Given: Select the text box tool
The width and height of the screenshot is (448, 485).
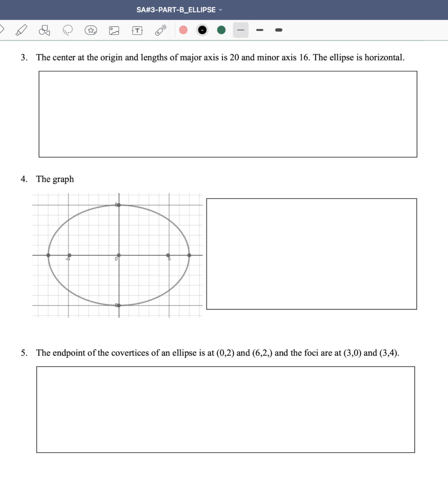Looking at the screenshot, I should click(x=137, y=30).
